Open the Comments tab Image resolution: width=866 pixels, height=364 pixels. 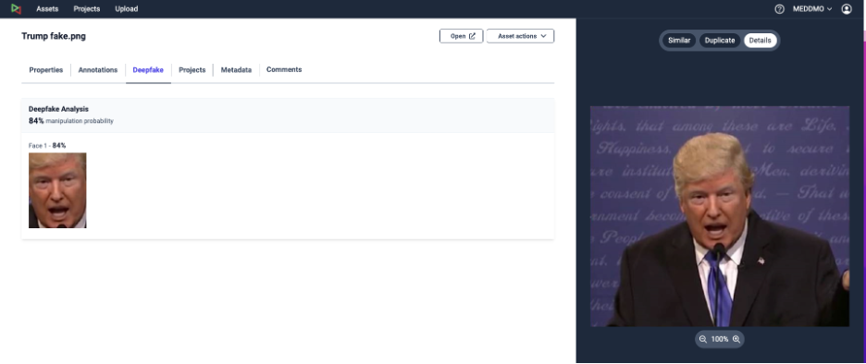click(x=284, y=69)
